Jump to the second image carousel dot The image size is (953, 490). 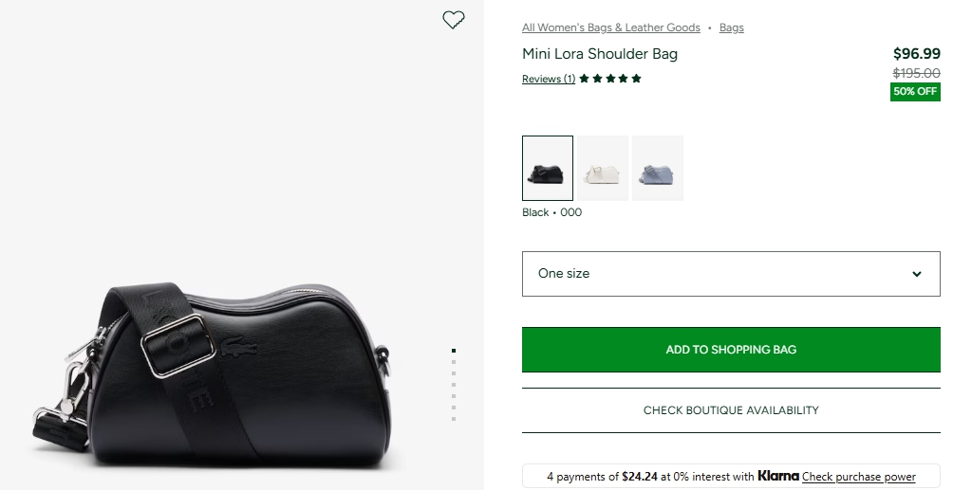pos(454,362)
